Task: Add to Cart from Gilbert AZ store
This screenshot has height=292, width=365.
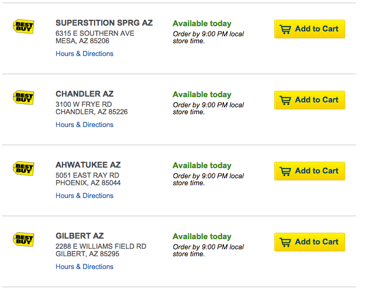Action: tap(309, 242)
